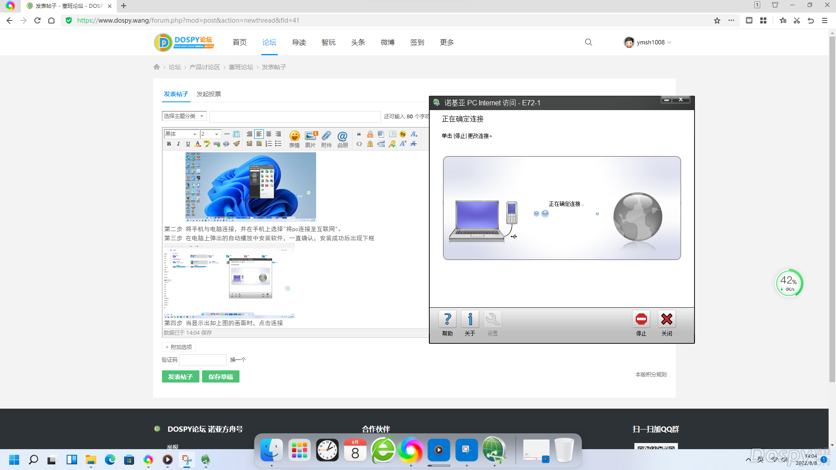
Task: Click the @朋 mention friend icon
Action: pos(343,138)
